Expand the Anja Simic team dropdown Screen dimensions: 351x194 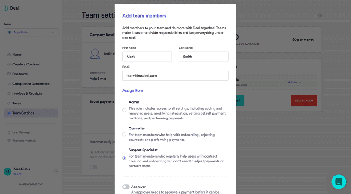pos(31,32)
